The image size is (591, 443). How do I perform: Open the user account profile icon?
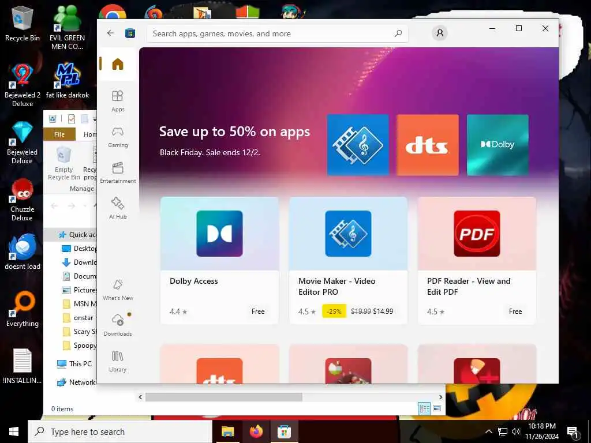click(x=439, y=33)
